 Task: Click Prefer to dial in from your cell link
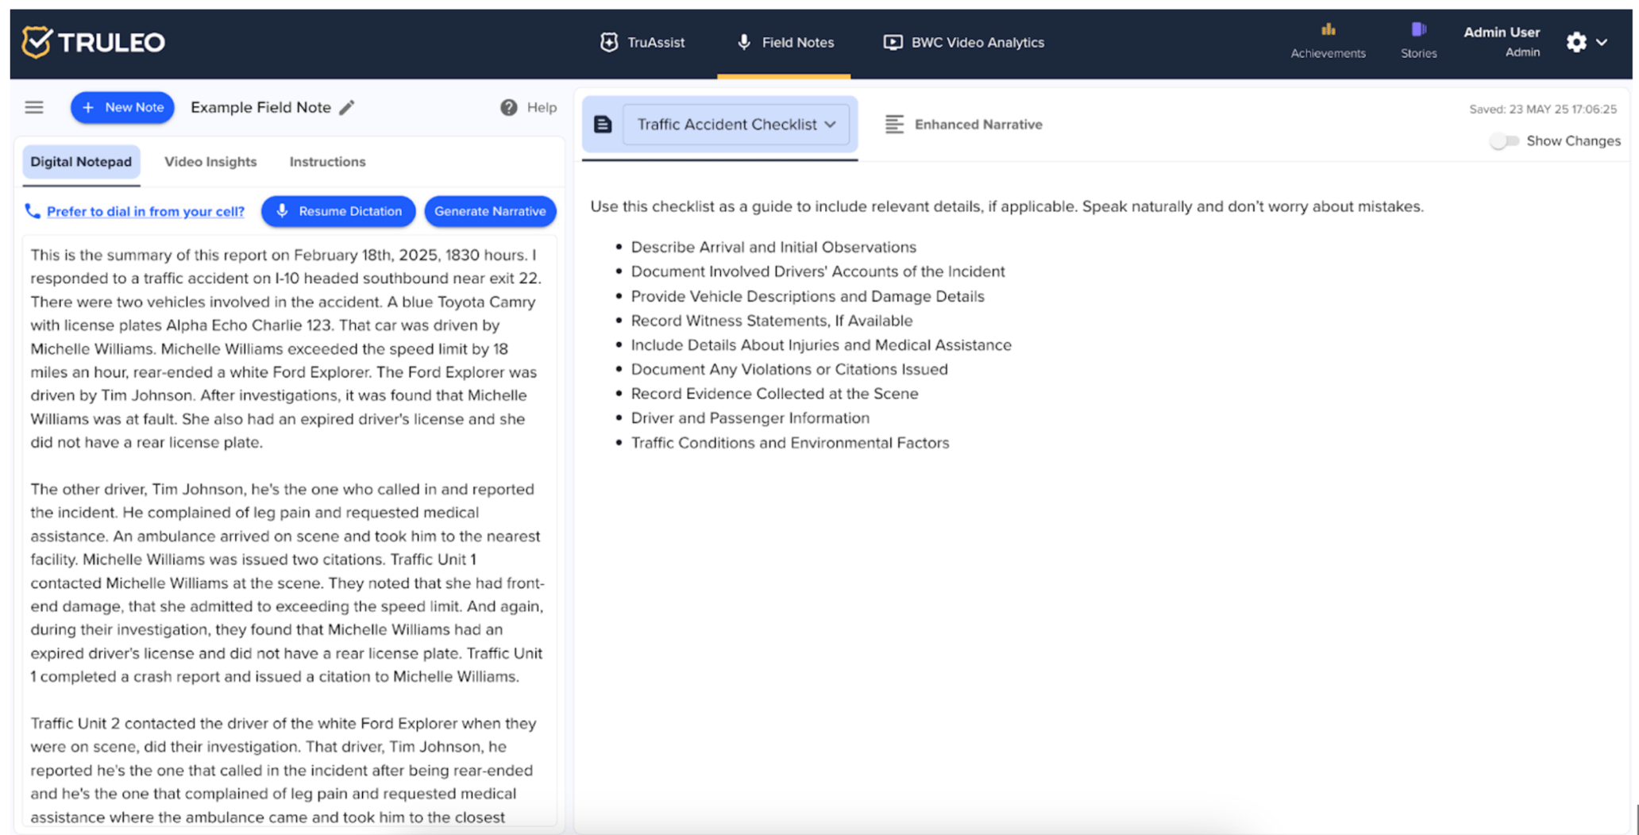tap(145, 211)
